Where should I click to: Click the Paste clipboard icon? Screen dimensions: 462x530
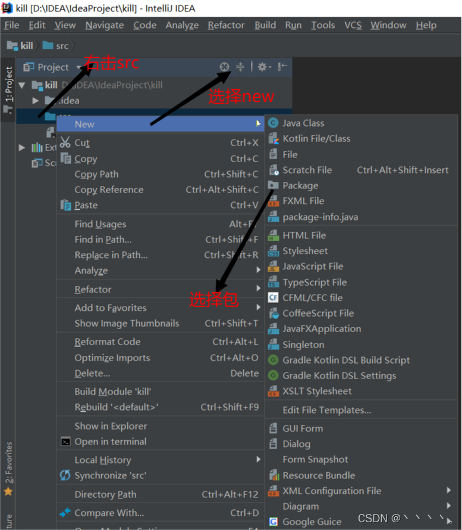(x=65, y=205)
